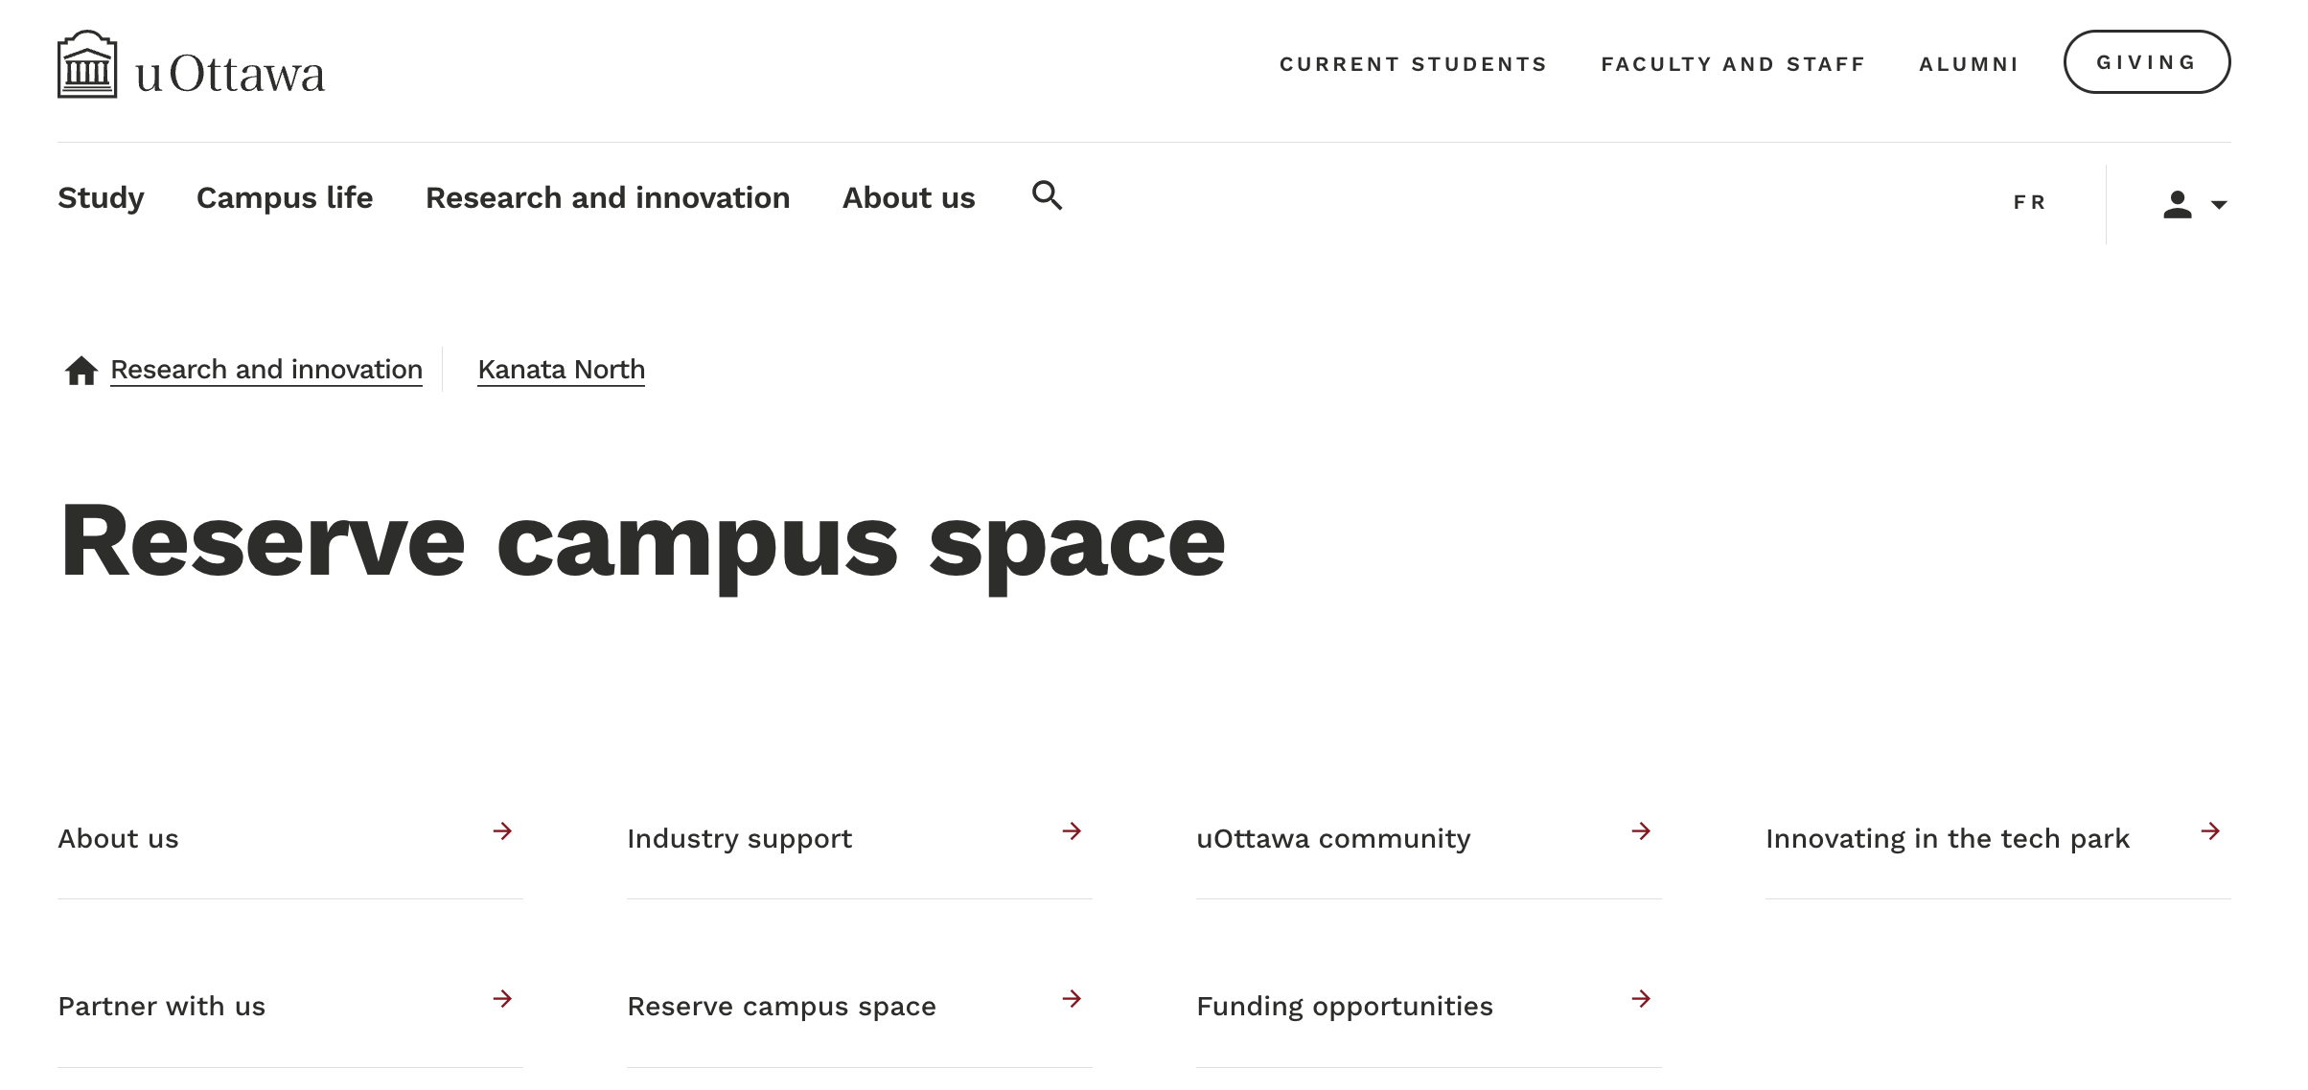Click the arrow on the Reserve campus space card

coord(1071,999)
